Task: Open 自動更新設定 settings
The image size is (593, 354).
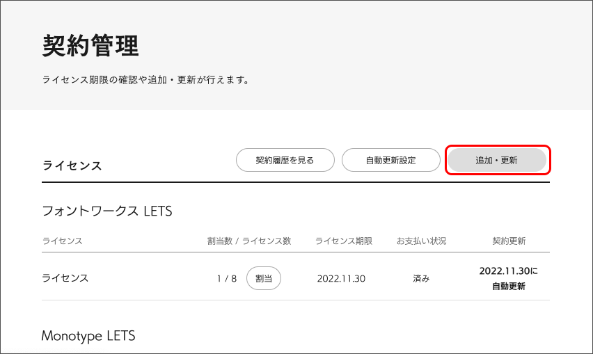Action: tap(390, 160)
